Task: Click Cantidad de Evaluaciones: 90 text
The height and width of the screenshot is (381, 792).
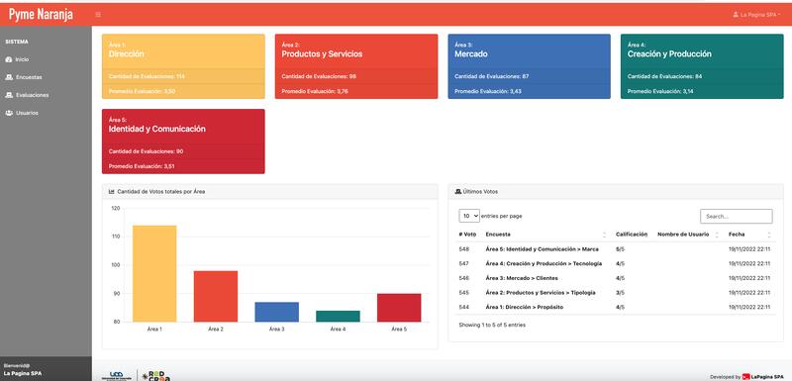Action: coord(146,151)
